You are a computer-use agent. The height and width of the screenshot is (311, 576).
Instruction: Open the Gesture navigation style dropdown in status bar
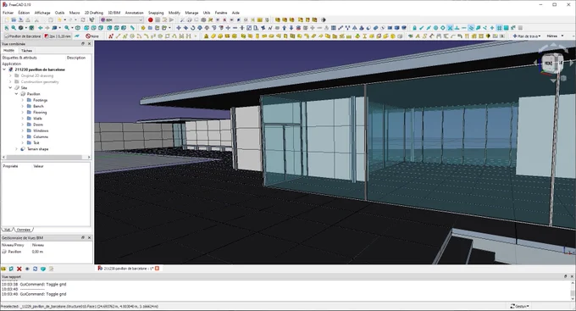point(519,306)
